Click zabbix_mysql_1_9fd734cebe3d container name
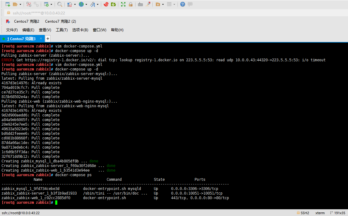The image size is (348, 216). tap(30, 189)
